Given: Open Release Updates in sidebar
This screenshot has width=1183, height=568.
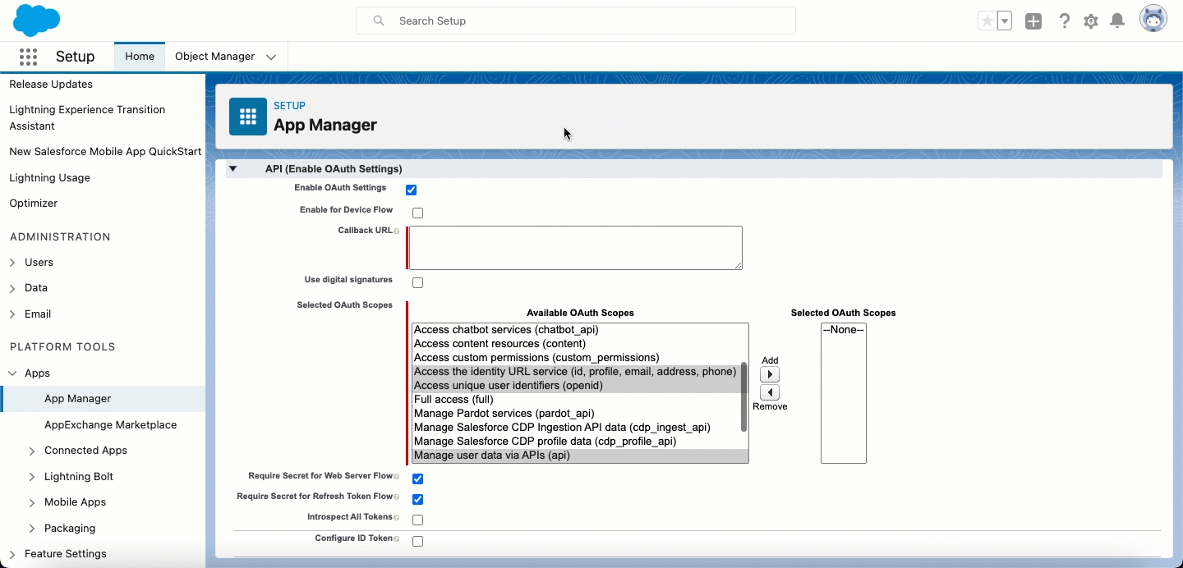Looking at the screenshot, I should click(x=51, y=85).
